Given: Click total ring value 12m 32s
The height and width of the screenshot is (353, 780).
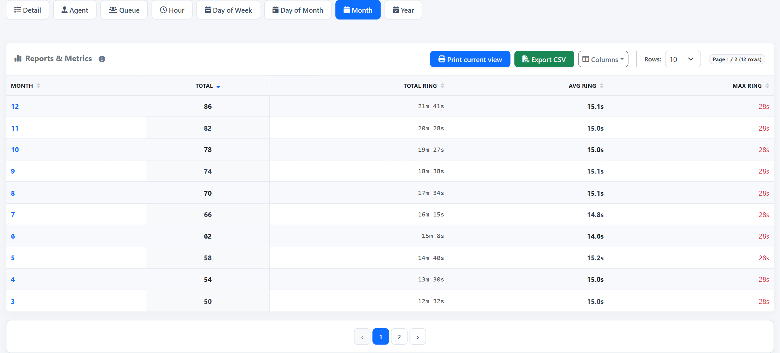Looking at the screenshot, I should tap(431, 301).
